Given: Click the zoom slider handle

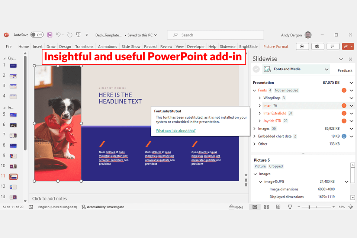Looking at the screenshot, I should click(x=309, y=207).
